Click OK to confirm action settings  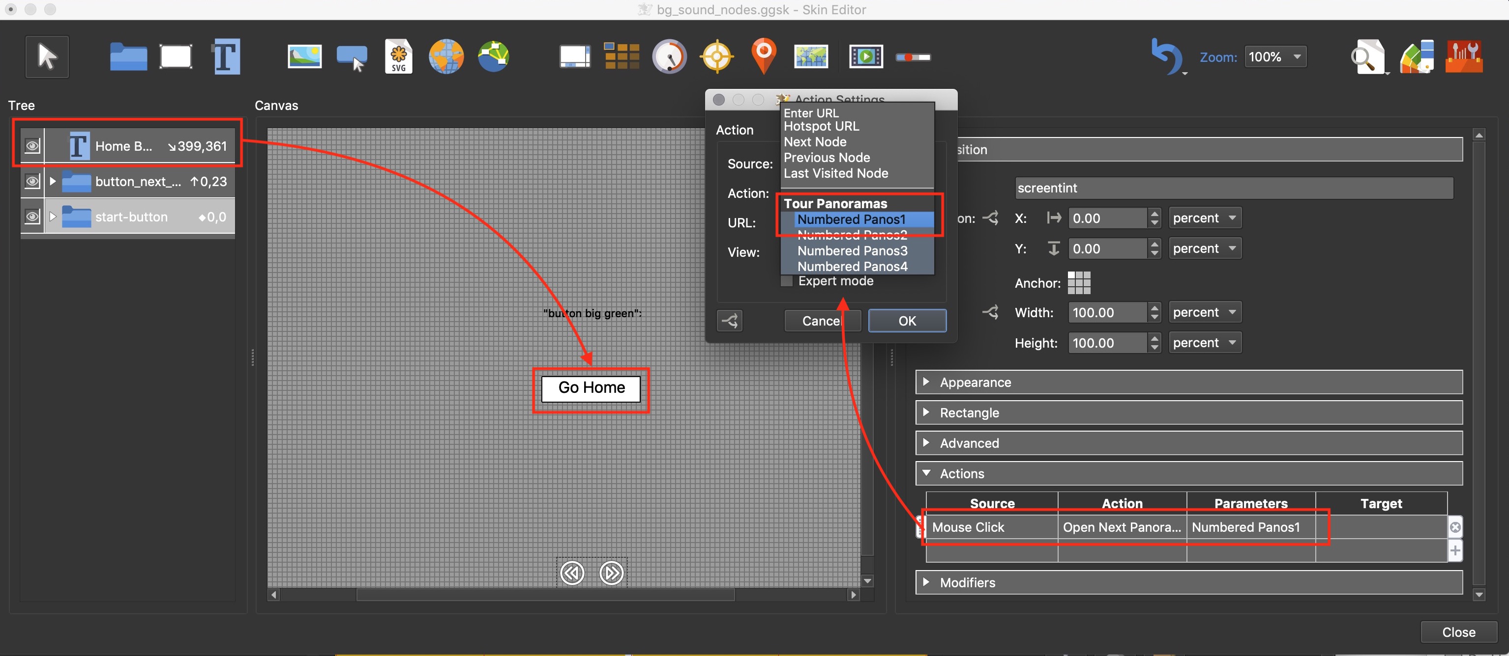tap(905, 320)
